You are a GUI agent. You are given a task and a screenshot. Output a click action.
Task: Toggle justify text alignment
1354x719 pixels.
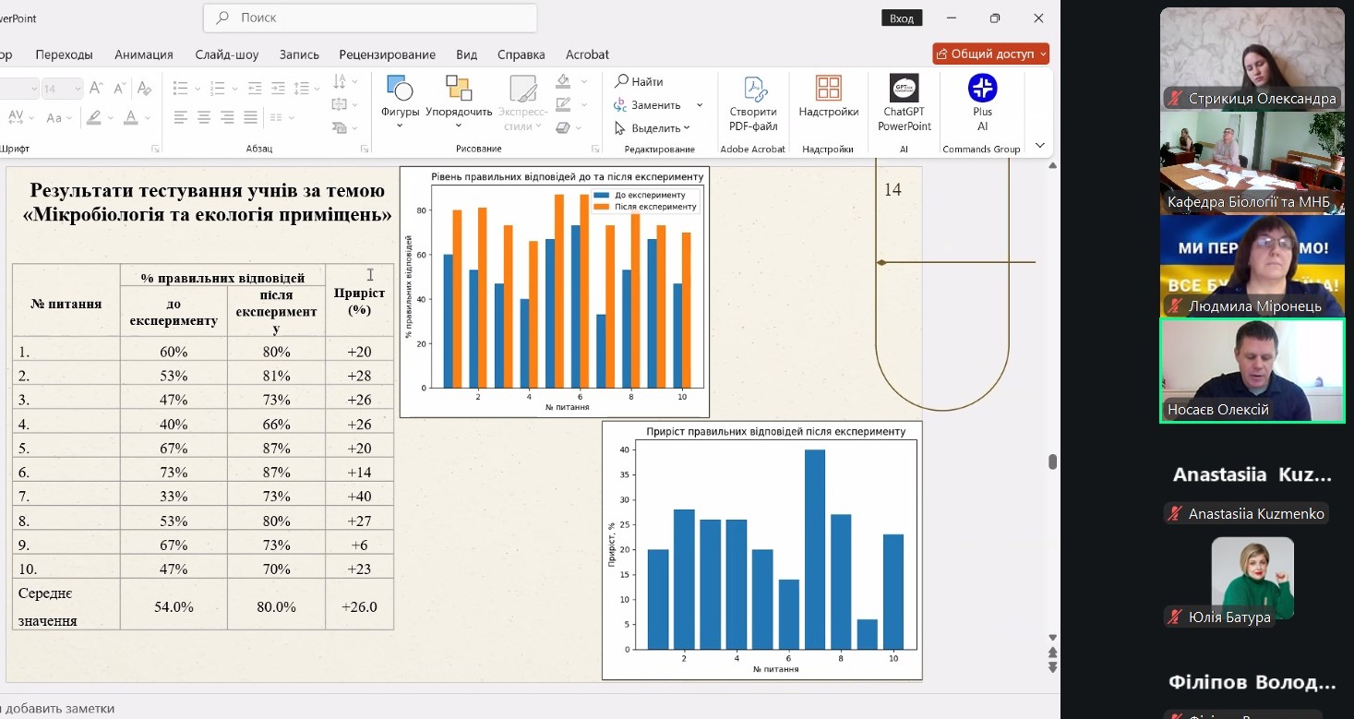[x=250, y=117]
